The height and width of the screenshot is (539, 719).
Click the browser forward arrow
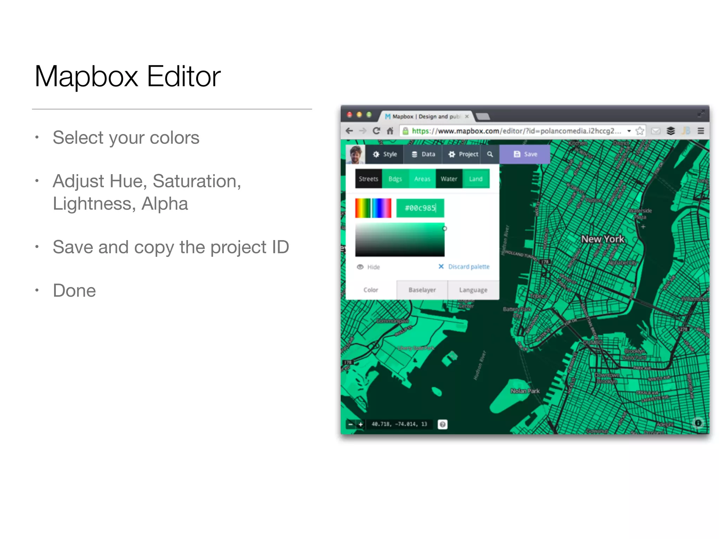pyautogui.click(x=363, y=131)
